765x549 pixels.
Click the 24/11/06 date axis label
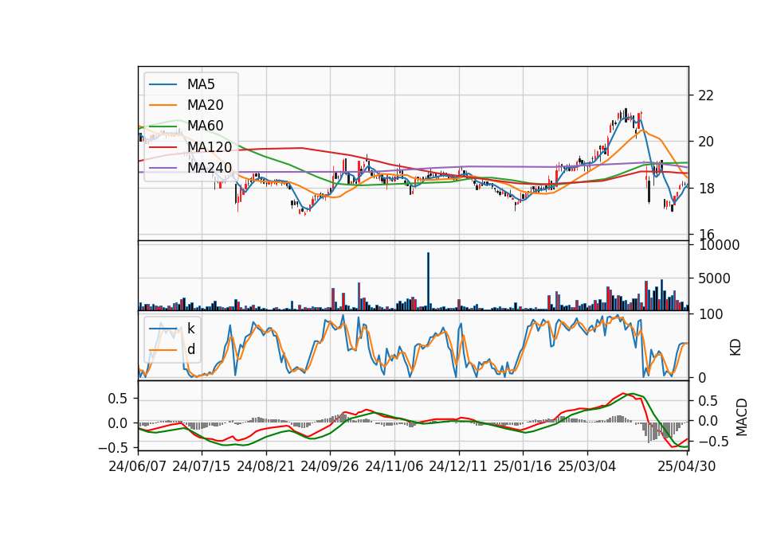(x=394, y=466)
